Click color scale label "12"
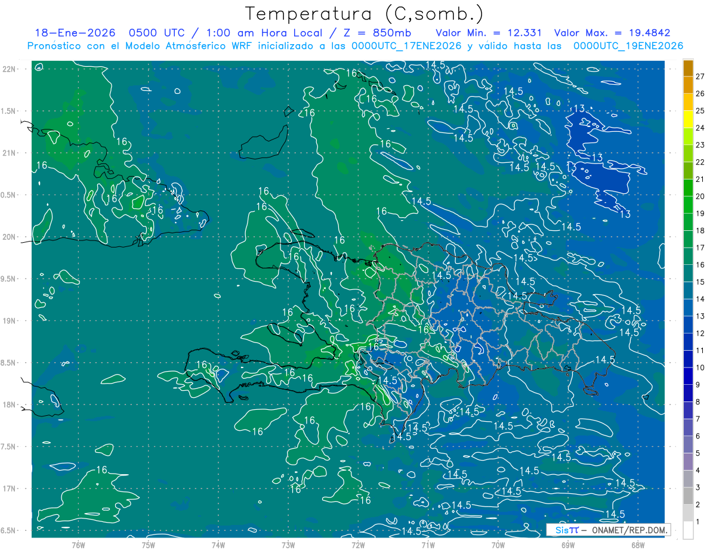This screenshot has height=553, width=716. (x=700, y=333)
